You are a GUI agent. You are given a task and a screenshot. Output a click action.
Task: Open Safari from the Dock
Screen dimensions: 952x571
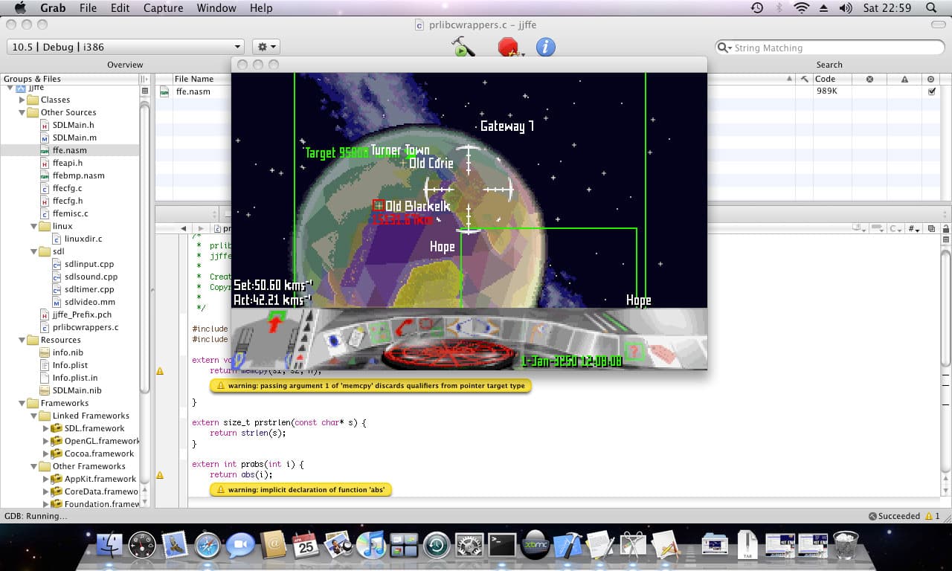[x=208, y=546]
